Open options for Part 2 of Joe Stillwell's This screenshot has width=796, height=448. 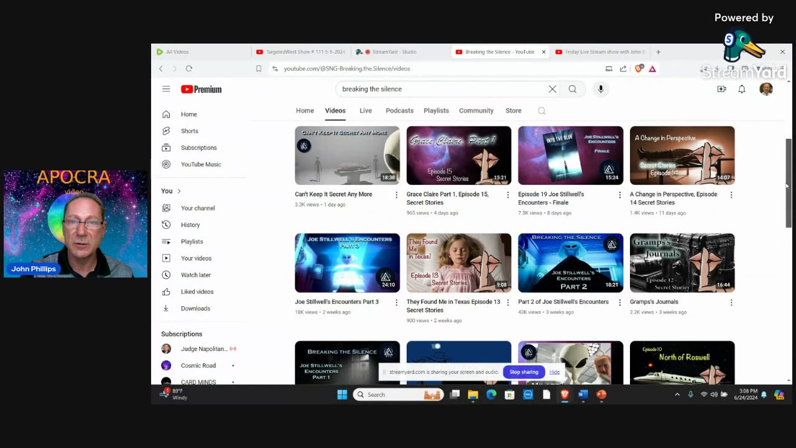pos(619,302)
